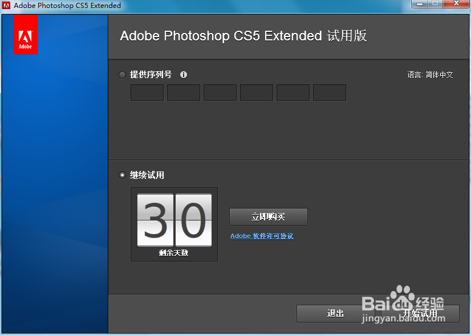Click the sixth serial number field
The width and height of the screenshot is (471, 335).
pos(330,92)
